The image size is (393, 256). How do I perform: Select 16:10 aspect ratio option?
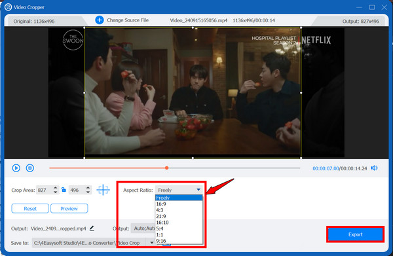click(x=179, y=223)
